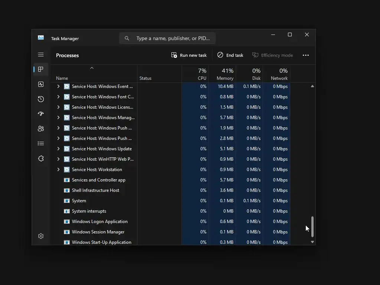380x285 pixels.
Task: Click the Service Host: Windows Event gear icon
Action: coord(67,86)
